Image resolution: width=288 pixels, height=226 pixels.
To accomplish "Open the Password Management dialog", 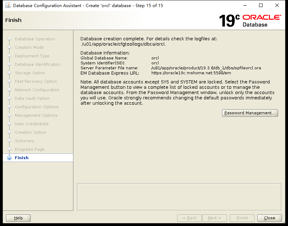I will pos(250,113).
